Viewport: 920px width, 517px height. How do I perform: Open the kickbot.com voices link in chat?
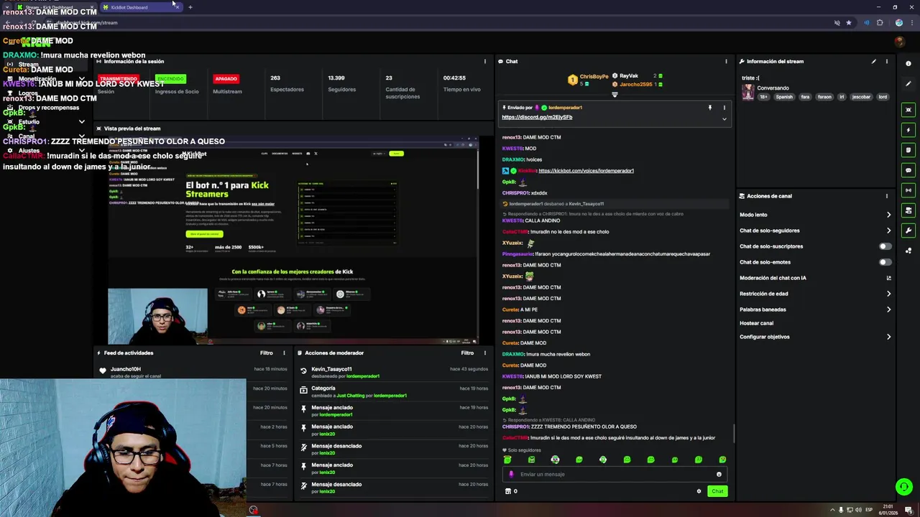coord(586,171)
